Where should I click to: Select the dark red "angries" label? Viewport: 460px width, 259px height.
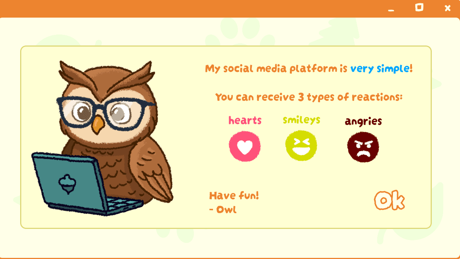click(363, 121)
